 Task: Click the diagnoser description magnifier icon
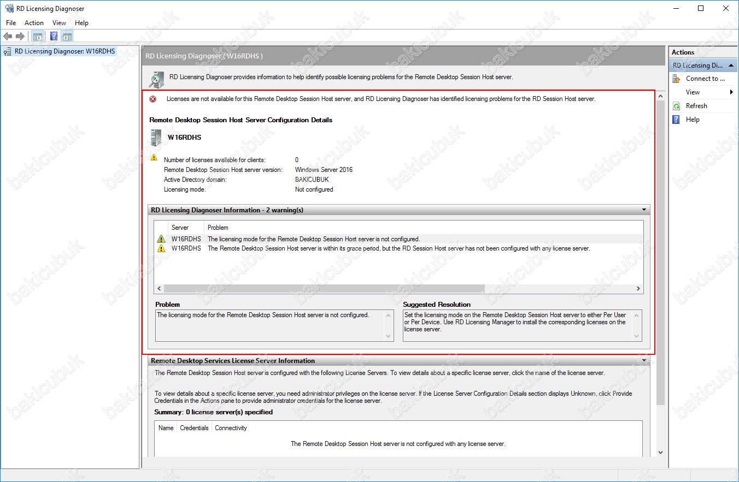point(157,79)
